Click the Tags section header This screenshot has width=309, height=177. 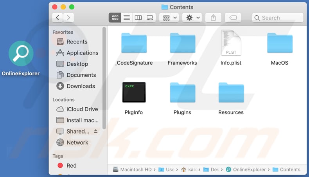point(58,156)
